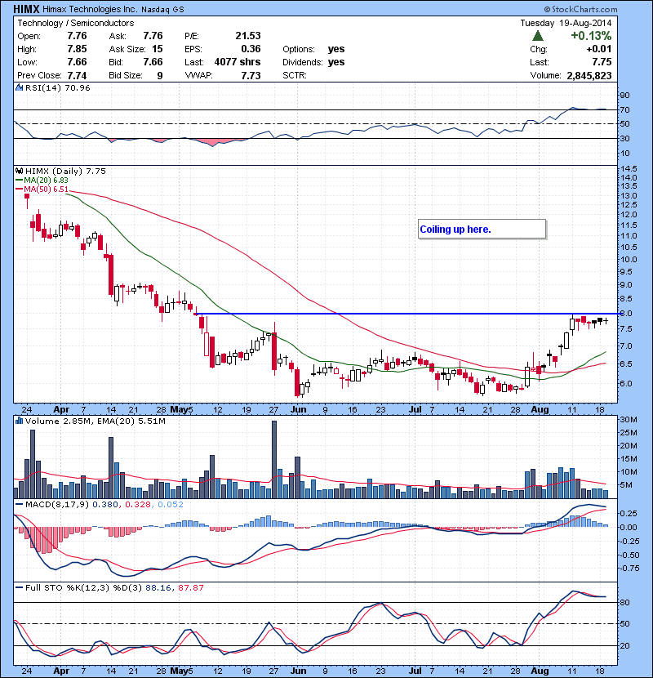653x678 pixels.
Task: Click the blue line marker beside MACD(8,17,9)
Action: tap(19, 505)
